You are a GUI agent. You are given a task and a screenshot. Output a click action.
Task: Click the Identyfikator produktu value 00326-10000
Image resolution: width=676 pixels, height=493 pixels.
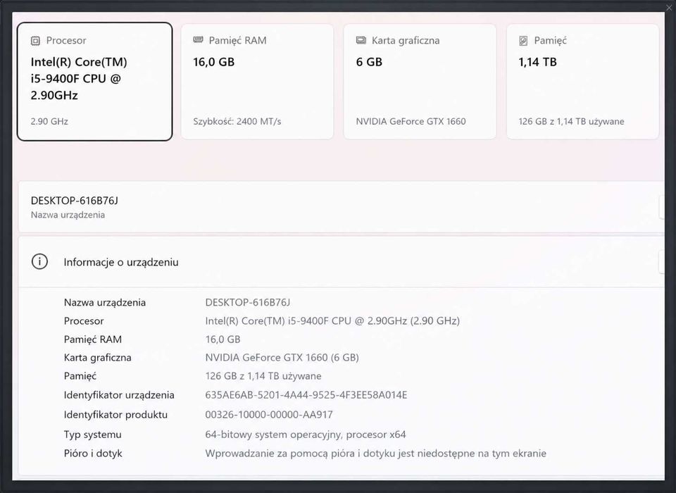(x=269, y=415)
